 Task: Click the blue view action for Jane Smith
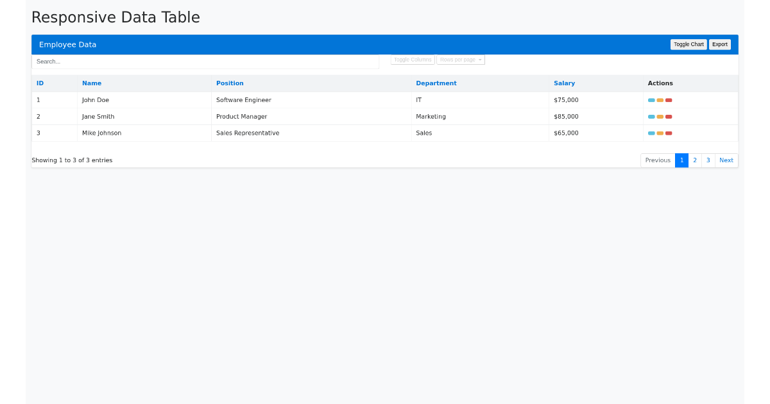tap(651, 117)
